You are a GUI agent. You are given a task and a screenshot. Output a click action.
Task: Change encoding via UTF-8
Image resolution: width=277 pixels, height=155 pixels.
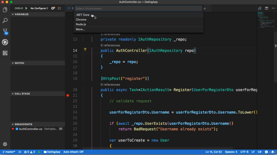[x=244, y=152]
